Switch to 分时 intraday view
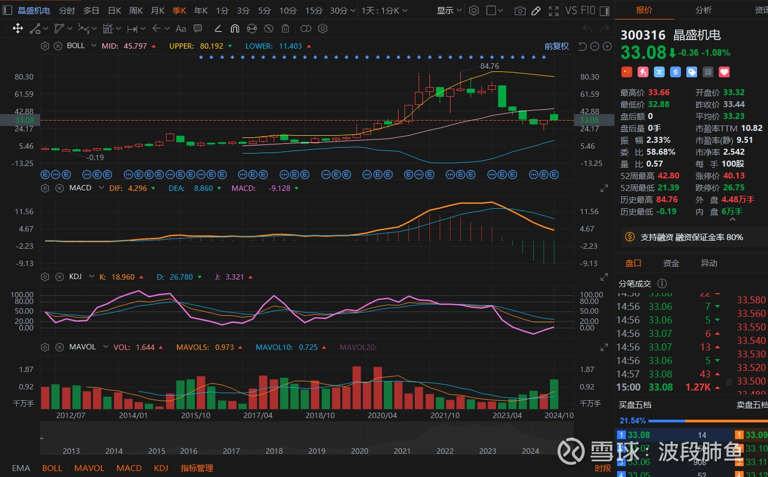Screen dimensions: 768x477 67,10
